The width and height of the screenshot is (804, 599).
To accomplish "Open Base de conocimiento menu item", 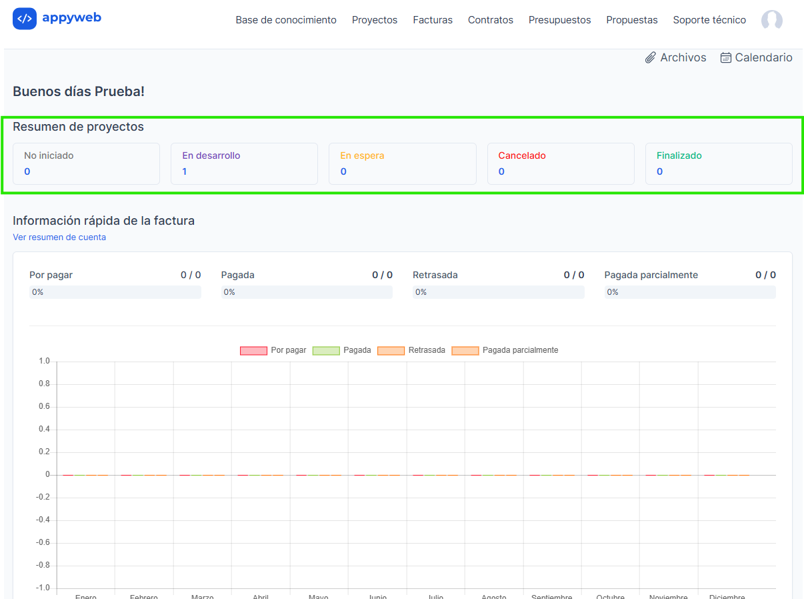I will [286, 20].
